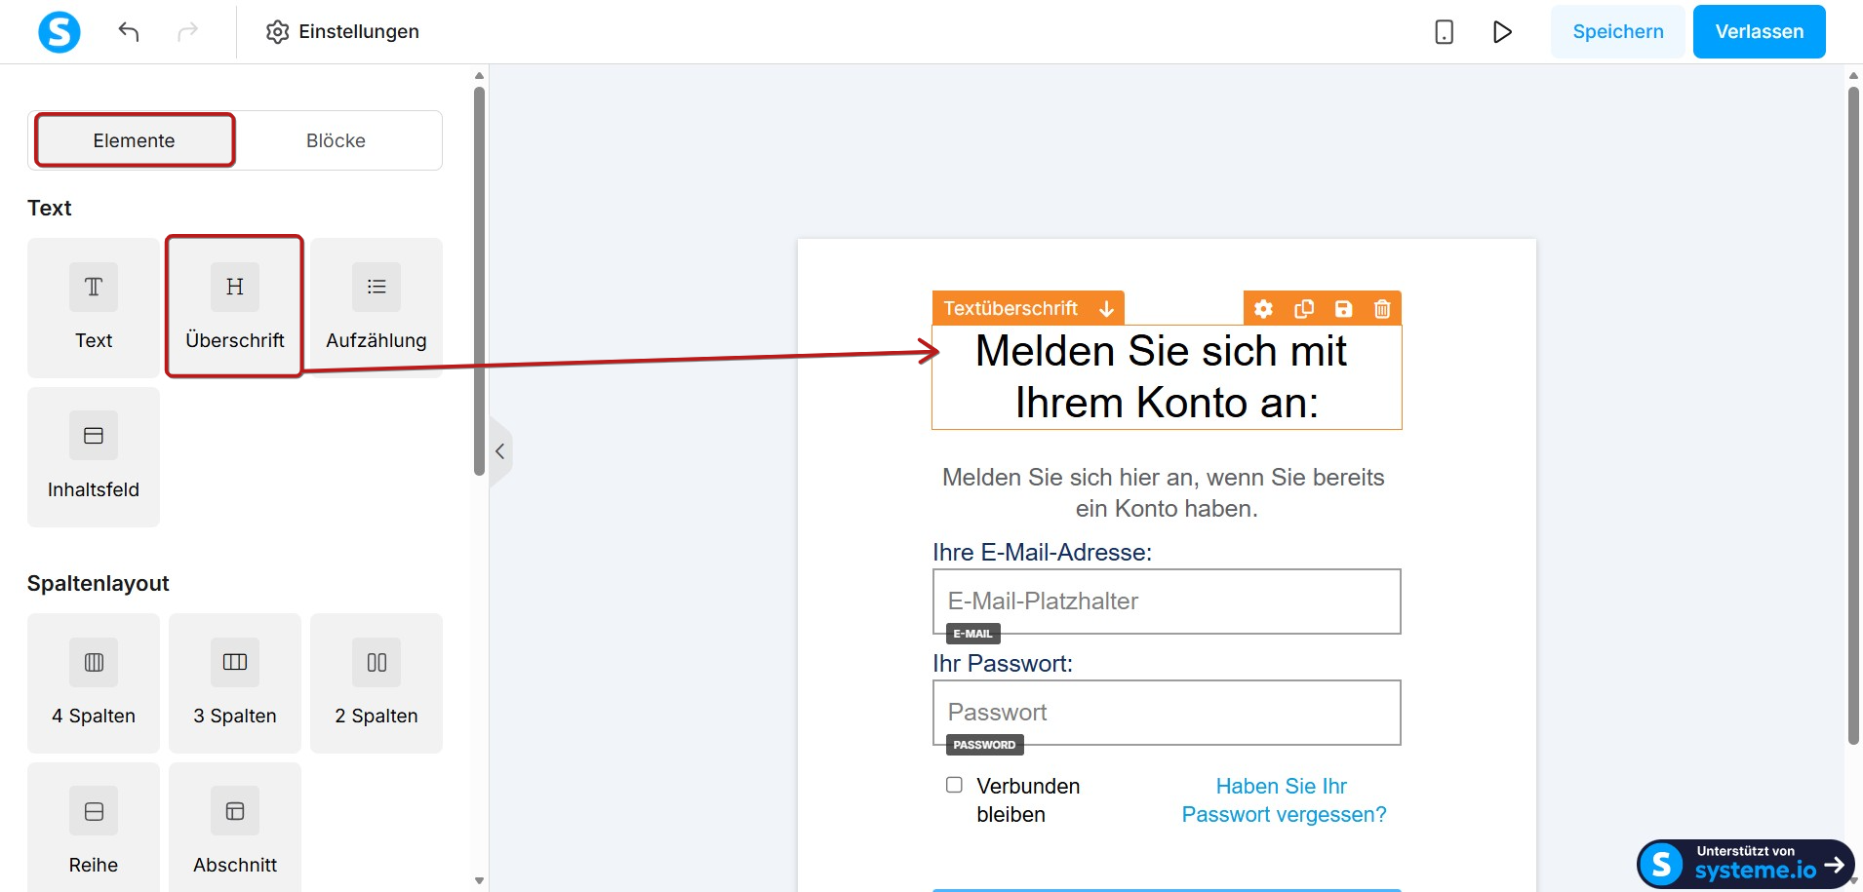
Task: Preview page with play icon
Action: (x=1502, y=31)
